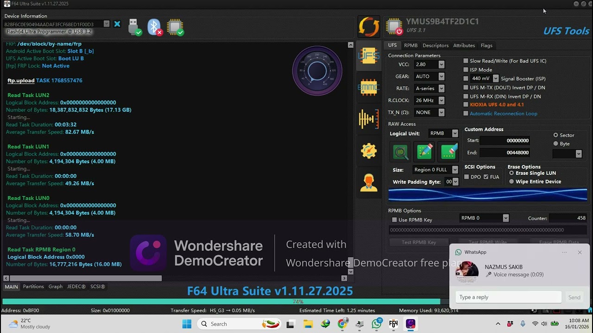Click the Start address field

click(x=505, y=141)
